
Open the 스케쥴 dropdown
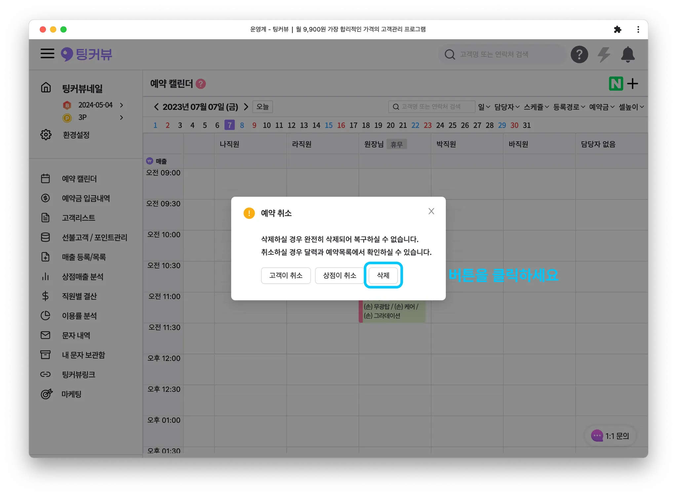coord(536,107)
